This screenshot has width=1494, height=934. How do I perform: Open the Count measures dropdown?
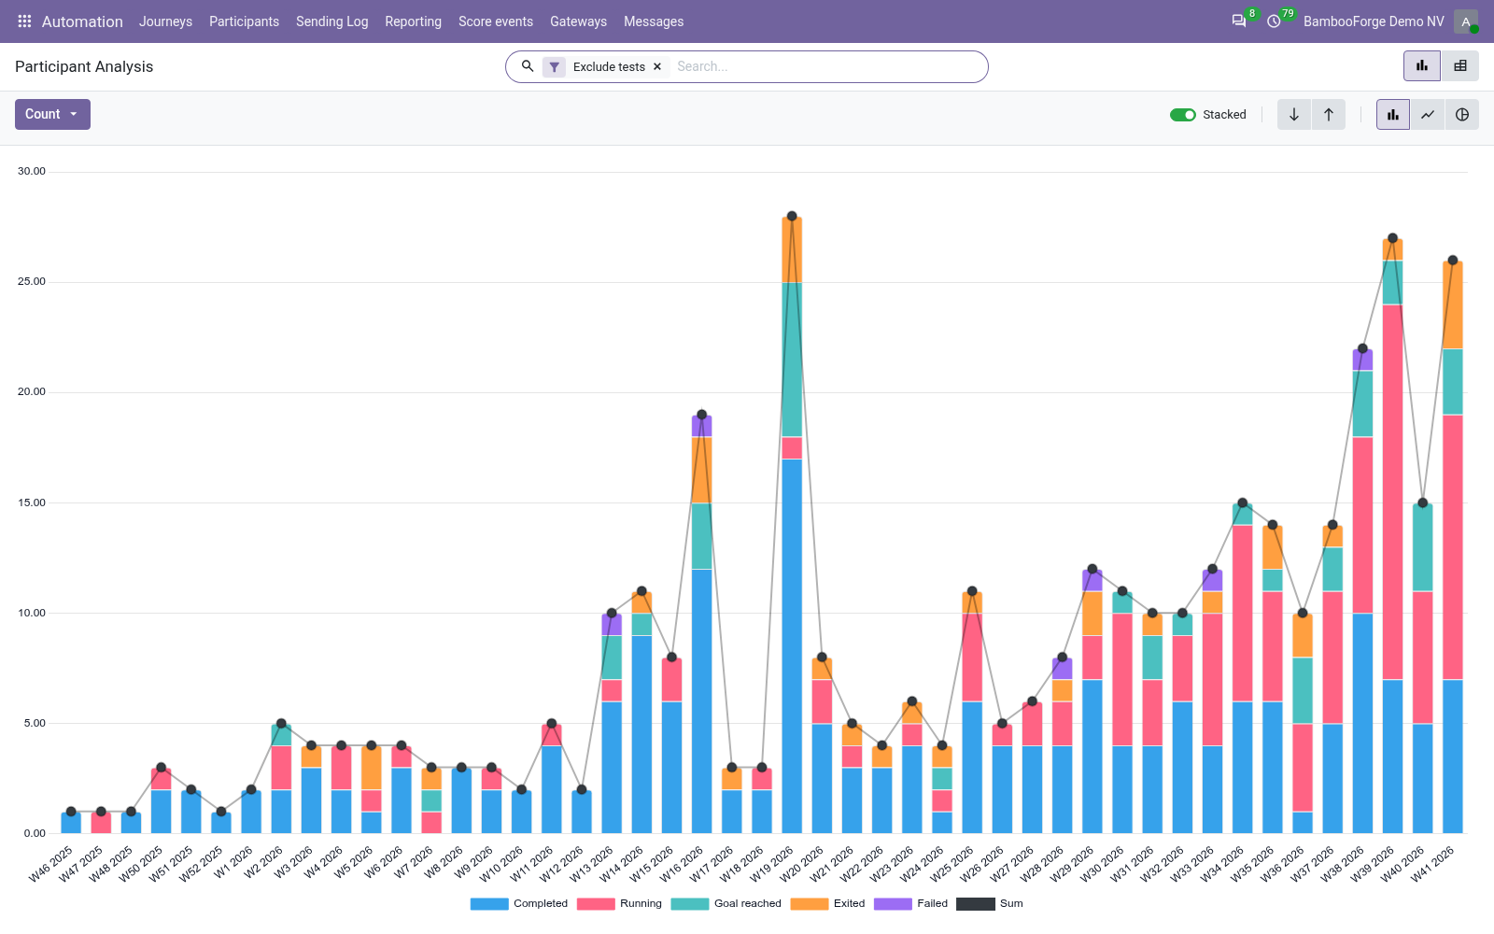tap(52, 114)
